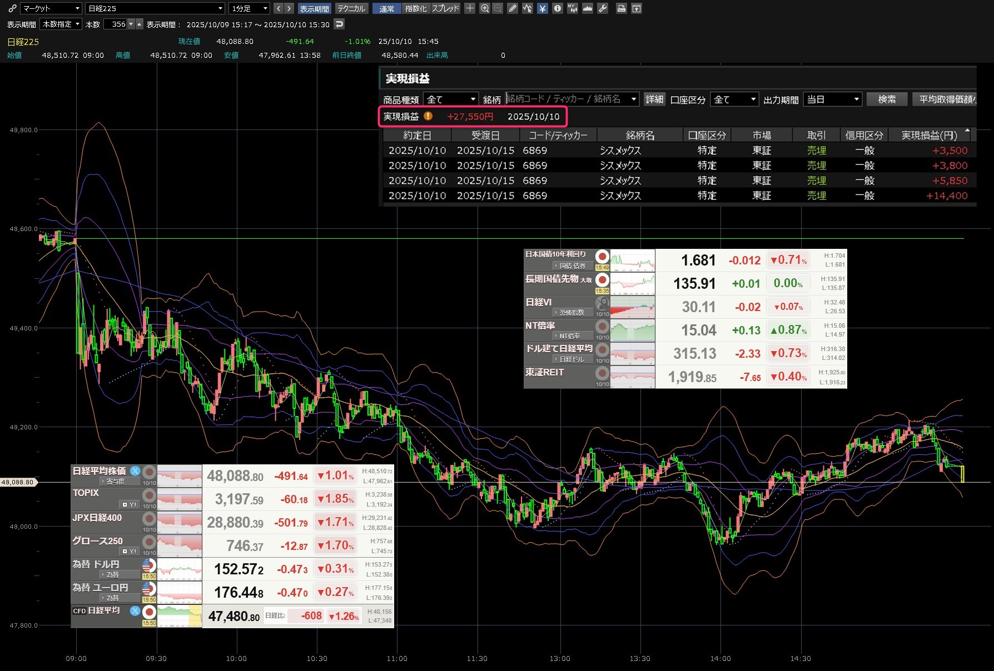Viewport: 994px width, 671px height.
Task: Select the pencil drawing tool icon
Action: click(x=513, y=8)
